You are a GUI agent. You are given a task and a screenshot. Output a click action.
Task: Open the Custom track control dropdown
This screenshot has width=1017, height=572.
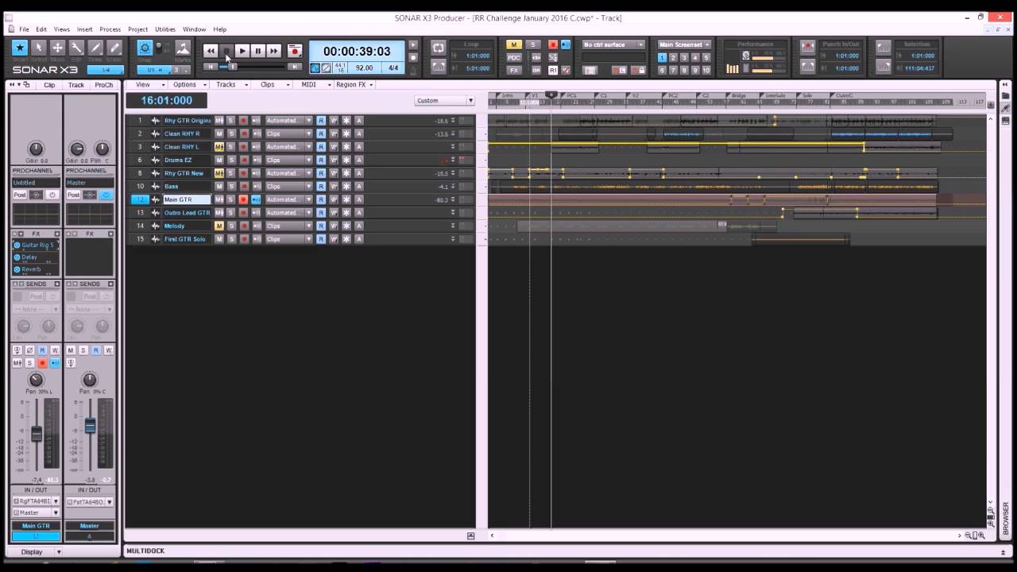click(x=444, y=100)
